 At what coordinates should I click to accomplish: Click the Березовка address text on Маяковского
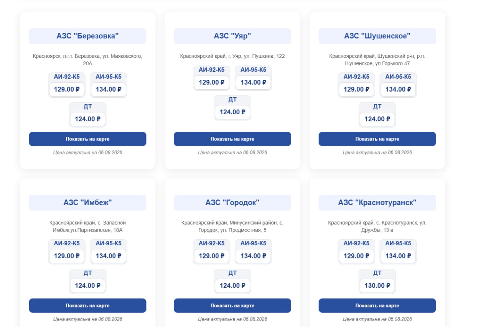click(87, 60)
